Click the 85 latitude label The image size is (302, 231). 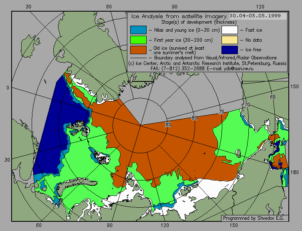pyautogui.click(x=168, y=125)
